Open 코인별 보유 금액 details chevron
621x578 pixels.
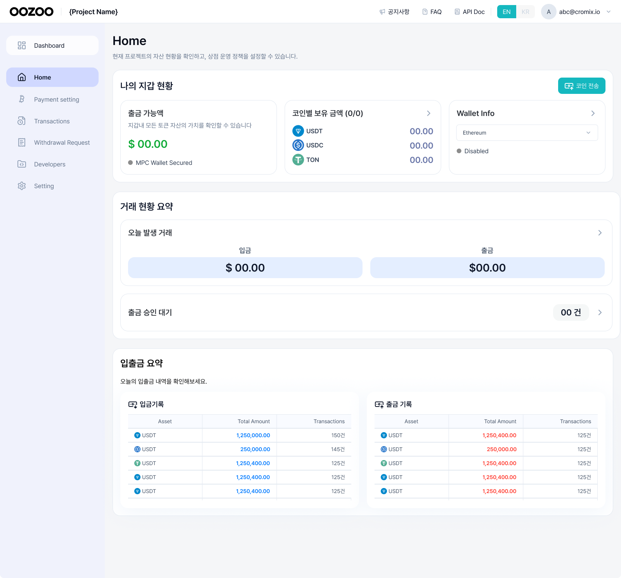(428, 113)
